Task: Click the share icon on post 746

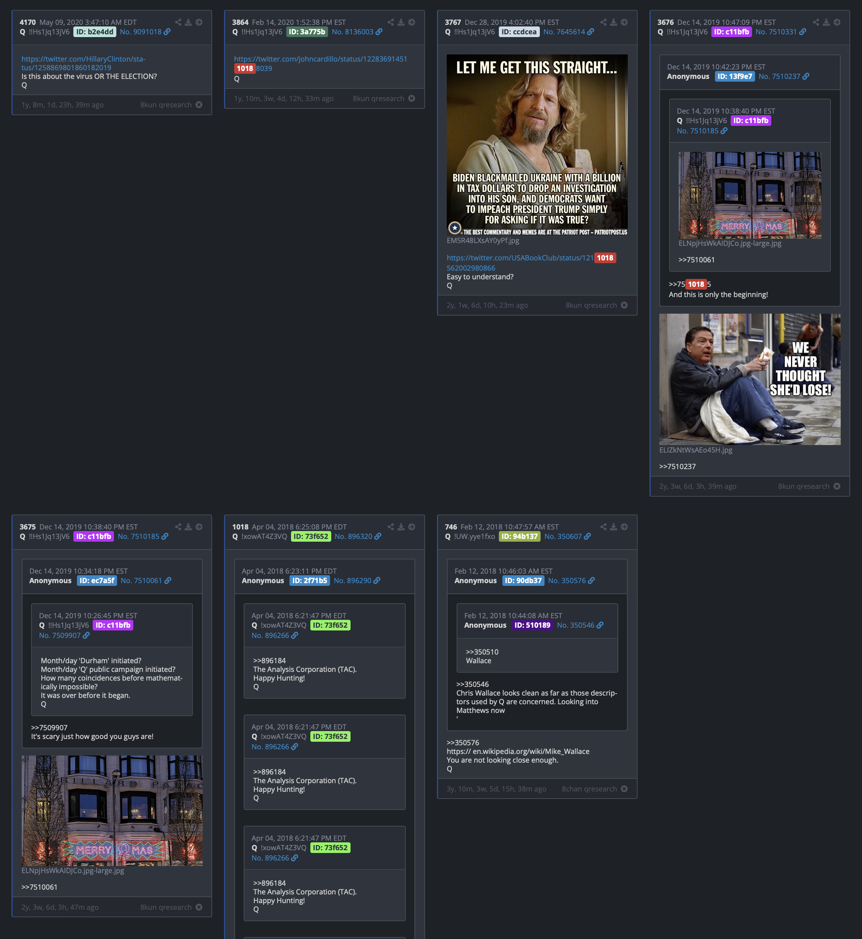Action: click(x=604, y=527)
